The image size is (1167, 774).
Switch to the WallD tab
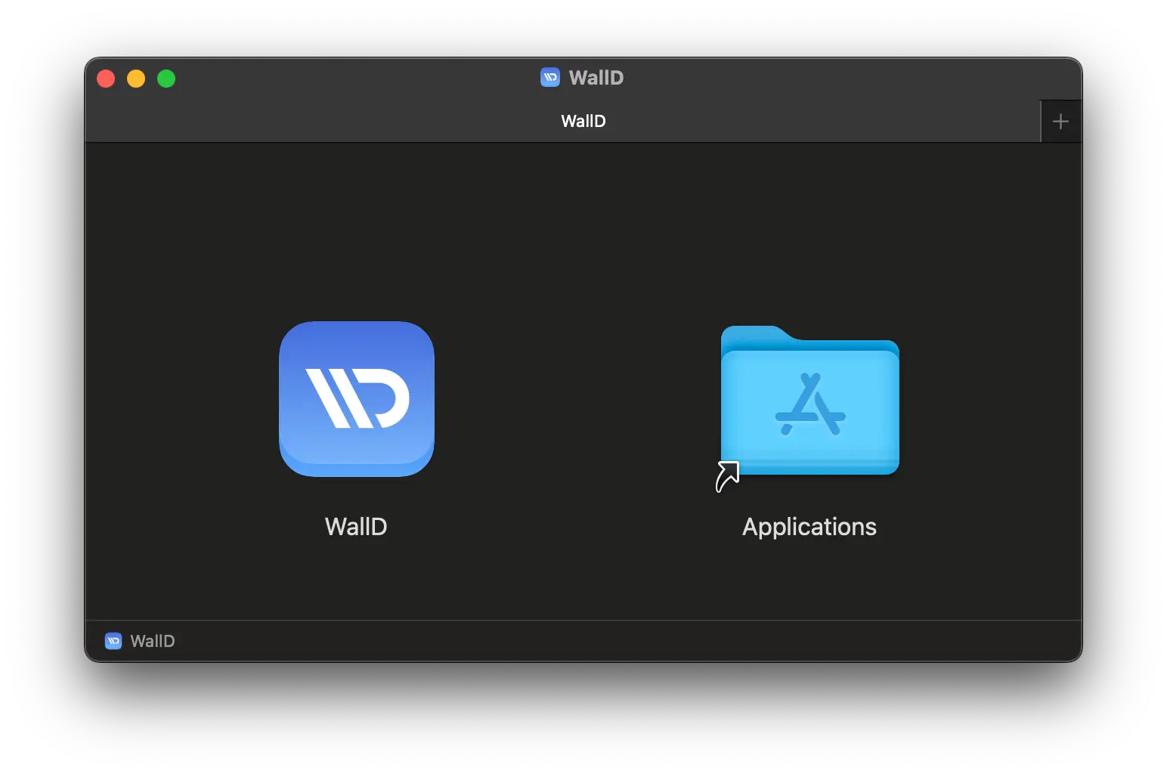583,121
